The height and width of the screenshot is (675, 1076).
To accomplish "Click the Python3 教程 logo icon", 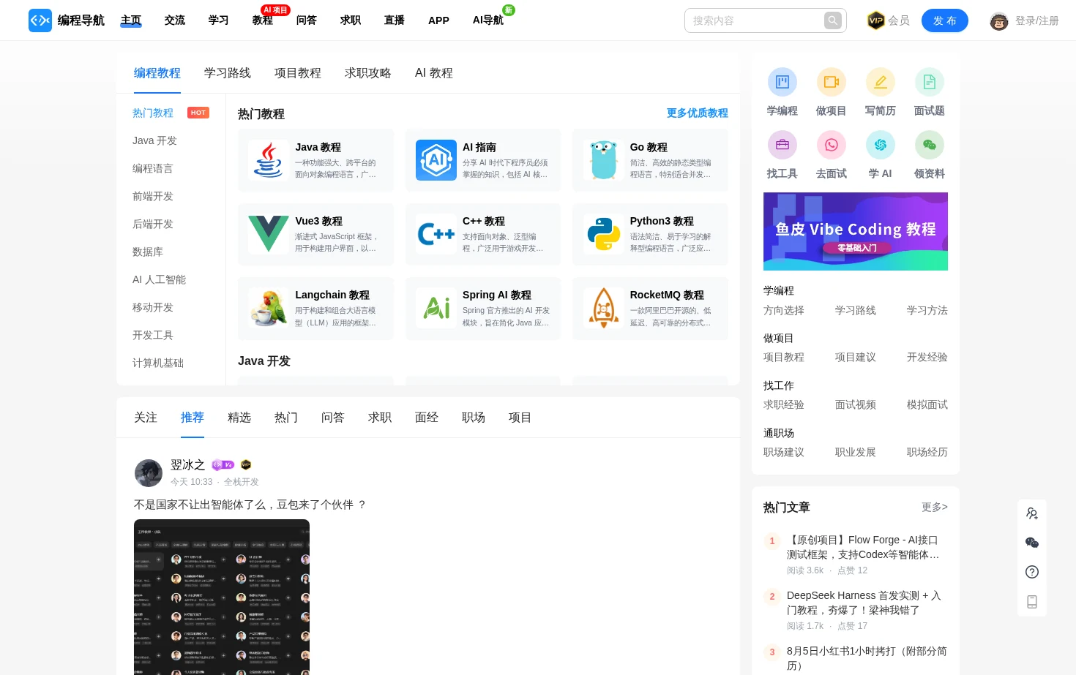I will [x=604, y=234].
